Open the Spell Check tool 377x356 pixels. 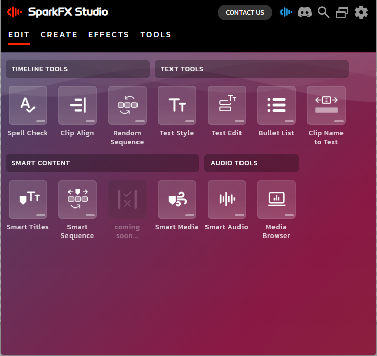point(27,105)
